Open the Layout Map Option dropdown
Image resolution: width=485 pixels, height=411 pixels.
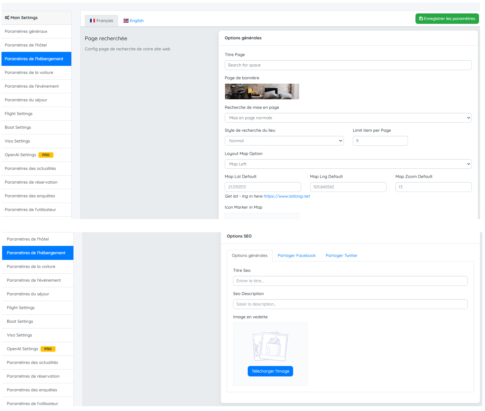pyautogui.click(x=348, y=164)
